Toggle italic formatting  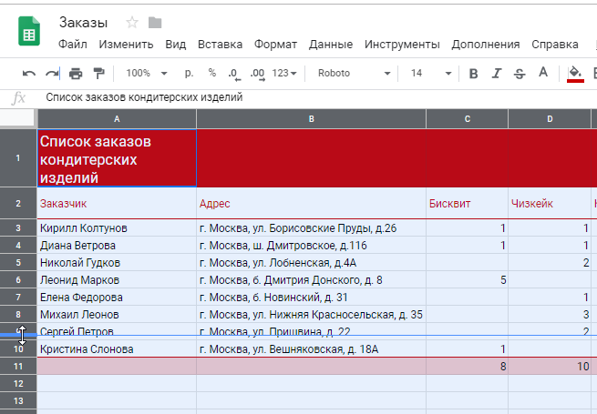click(x=497, y=74)
